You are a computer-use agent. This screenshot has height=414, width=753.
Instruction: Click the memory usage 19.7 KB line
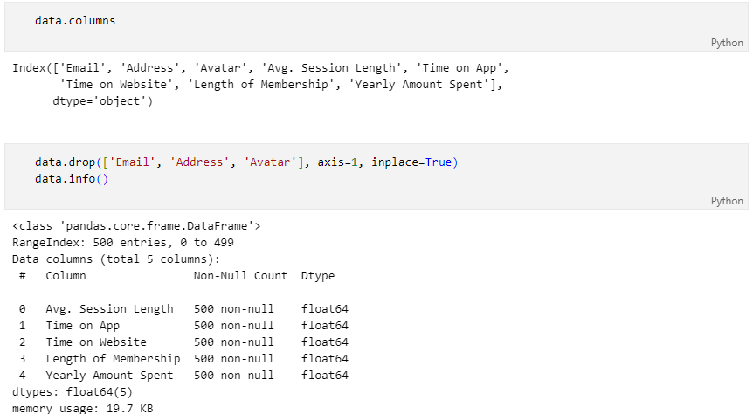[83, 408]
